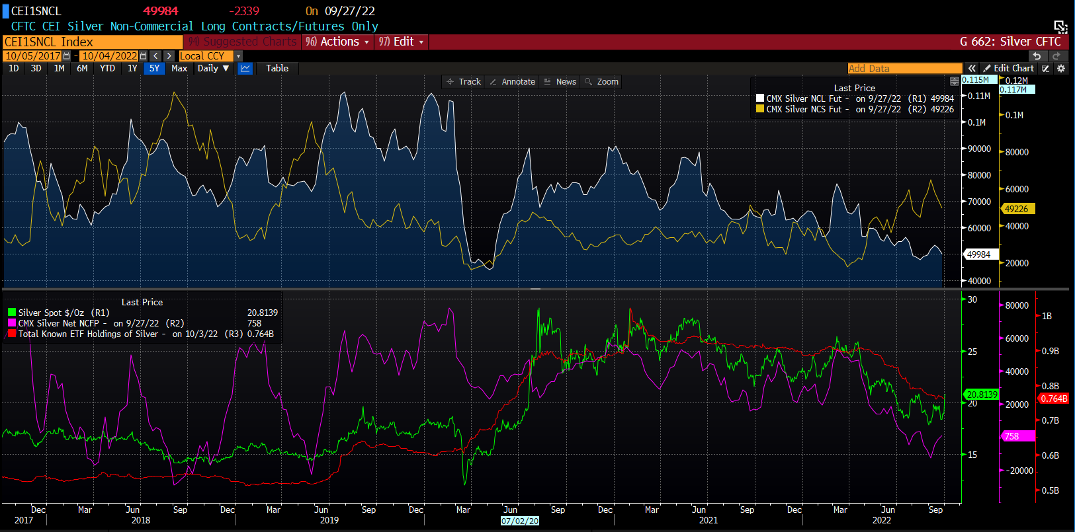The width and height of the screenshot is (1075, 532).
Task: Click the green Silver Spot legend swatch
Action: [12, 313]
